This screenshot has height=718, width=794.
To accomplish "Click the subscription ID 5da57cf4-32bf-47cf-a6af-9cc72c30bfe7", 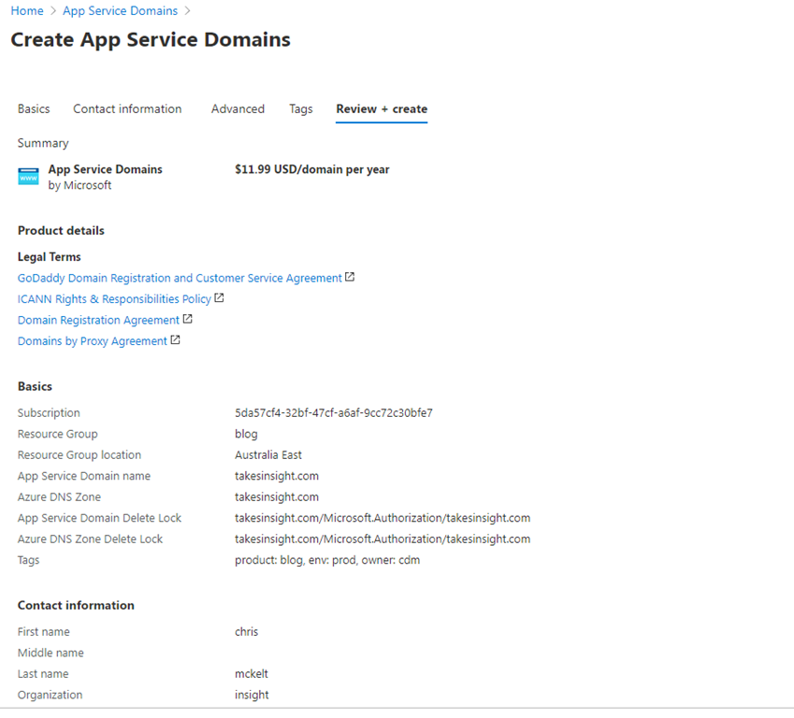I will click(x=334, y=412).
